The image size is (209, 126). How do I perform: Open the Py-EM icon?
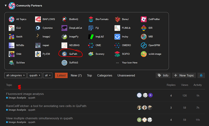click(38, 54)
